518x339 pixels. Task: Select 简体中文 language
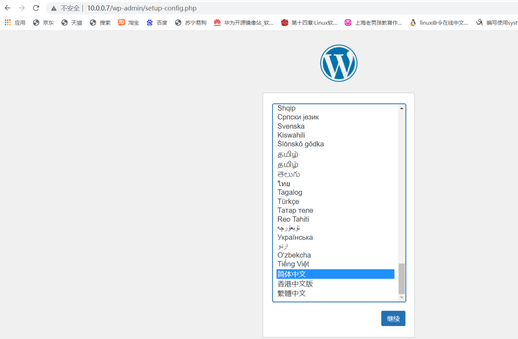point(335,274)
